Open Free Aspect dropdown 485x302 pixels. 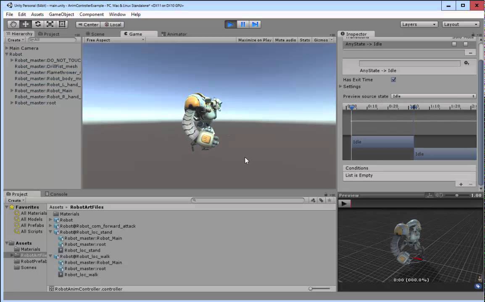pos(114,40)
